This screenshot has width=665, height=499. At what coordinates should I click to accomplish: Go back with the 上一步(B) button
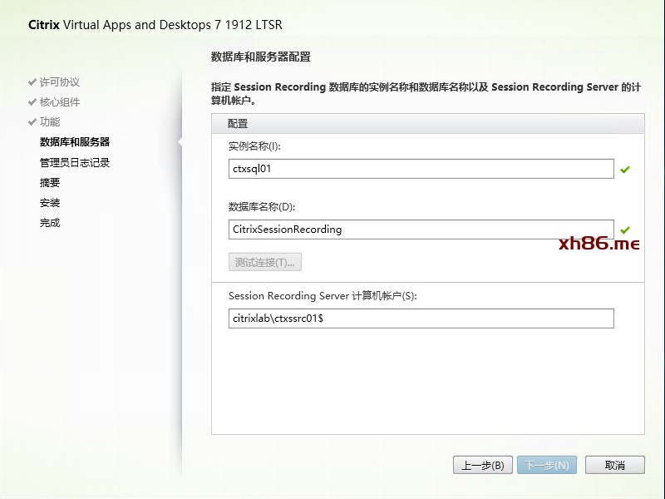click(x=483, y=465)
